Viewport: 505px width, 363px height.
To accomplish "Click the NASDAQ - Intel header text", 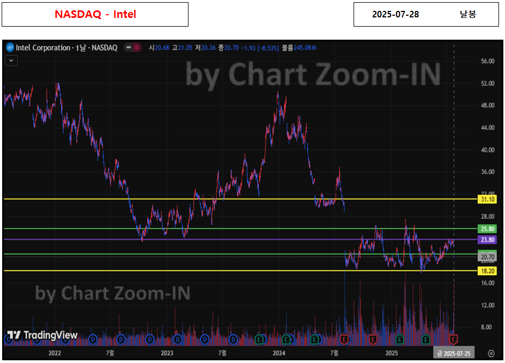I will click(95, 14).
